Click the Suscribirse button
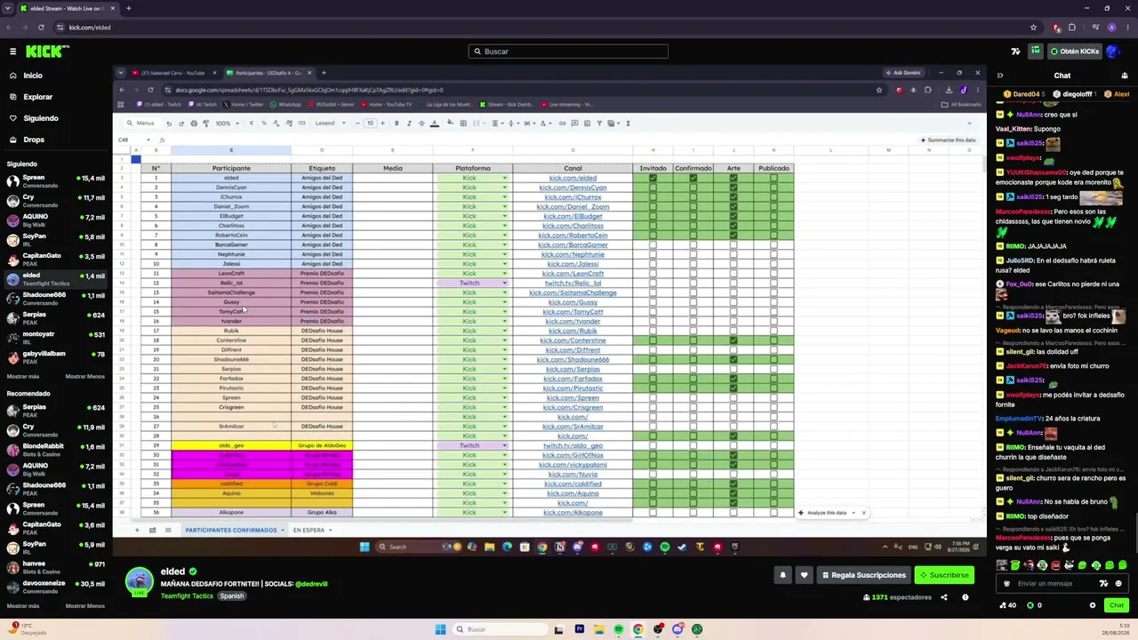Screen dimensions: 1138x640 (944, 575)
